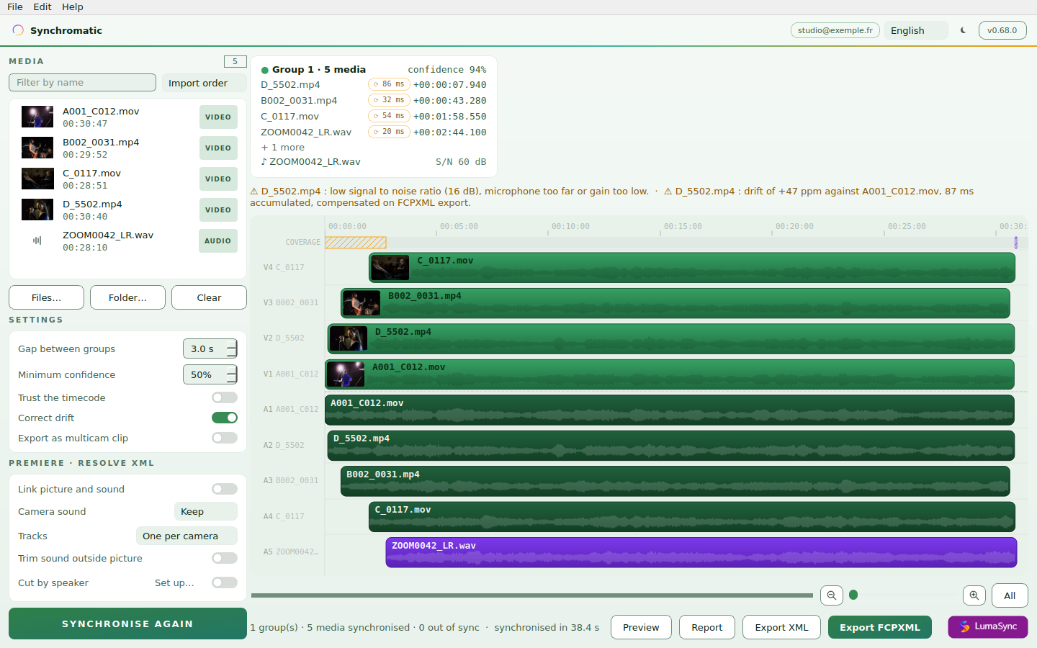Click the Export FCPXML button
This screenshot has height=648, width=1037.
pyautogui.click(x=879, y=627)
